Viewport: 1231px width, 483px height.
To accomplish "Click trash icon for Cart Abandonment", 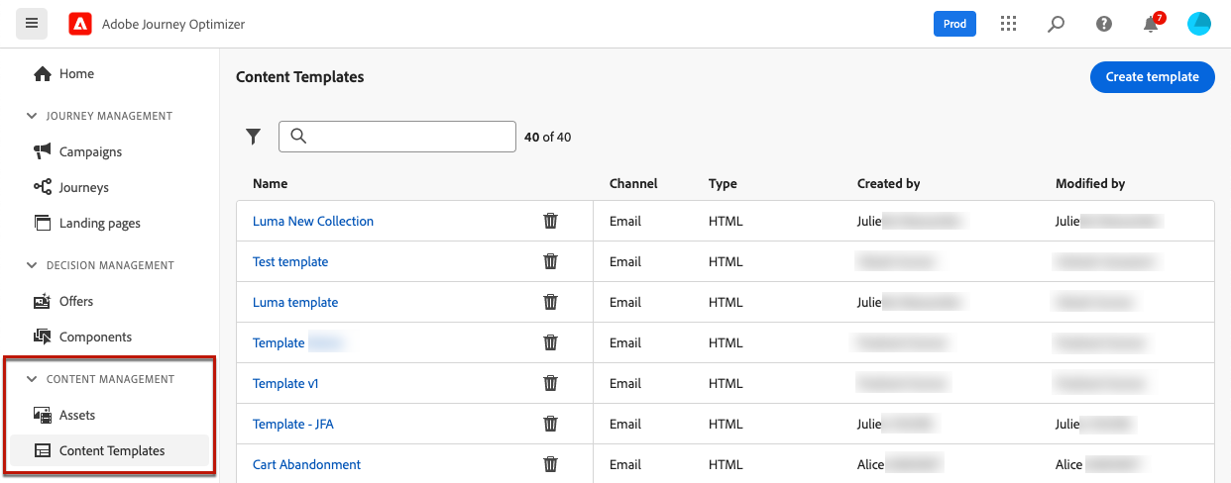I will pyautogui.click(x=551, y=464).
